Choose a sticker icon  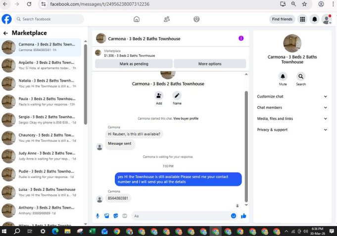[116, 216]
